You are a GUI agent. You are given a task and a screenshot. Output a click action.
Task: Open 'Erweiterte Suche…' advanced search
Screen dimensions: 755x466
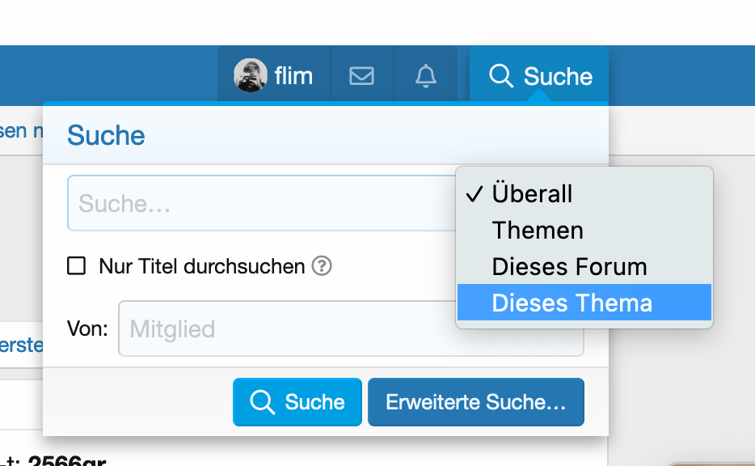[x=475, y=402]
